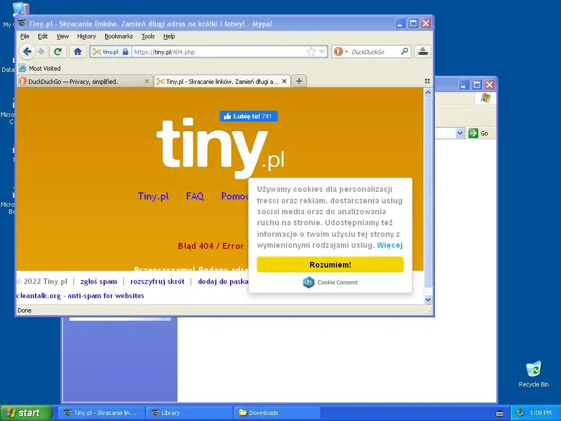The height and width of the screenshot is (421, 561).
Task: Open the Downloads toolbar button
Action: click(x=422, y=52)
